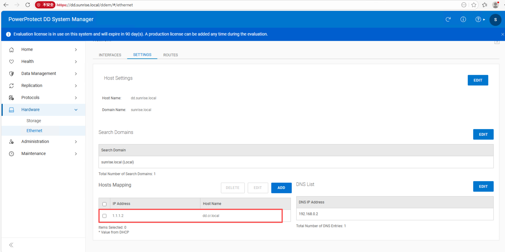Expand the Administration chevron
The height and width of the screenshot is (252, 505).
76,141
